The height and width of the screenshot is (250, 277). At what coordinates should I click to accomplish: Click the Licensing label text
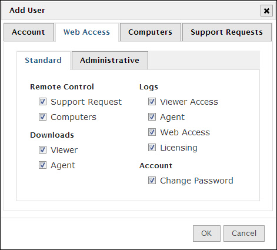click(179, 148)
